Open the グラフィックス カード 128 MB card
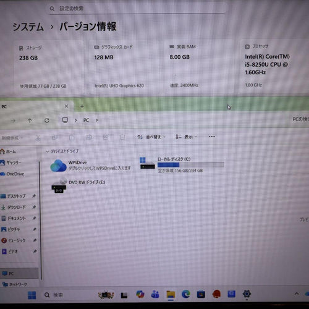 124,67
